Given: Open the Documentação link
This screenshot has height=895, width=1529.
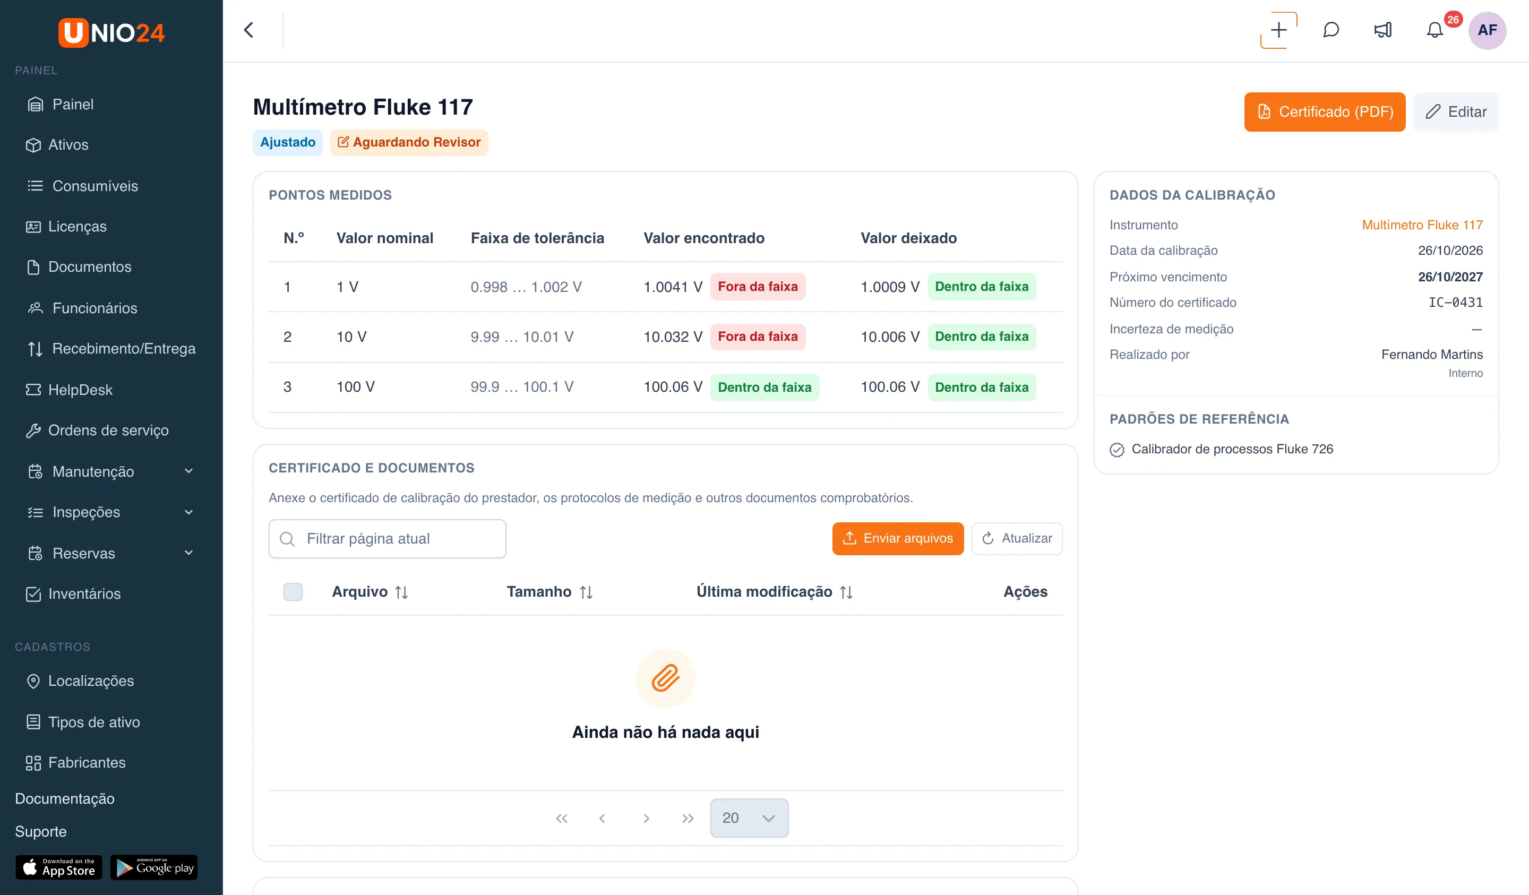Looking at the screenshot, I should click(x=65, y=798).
